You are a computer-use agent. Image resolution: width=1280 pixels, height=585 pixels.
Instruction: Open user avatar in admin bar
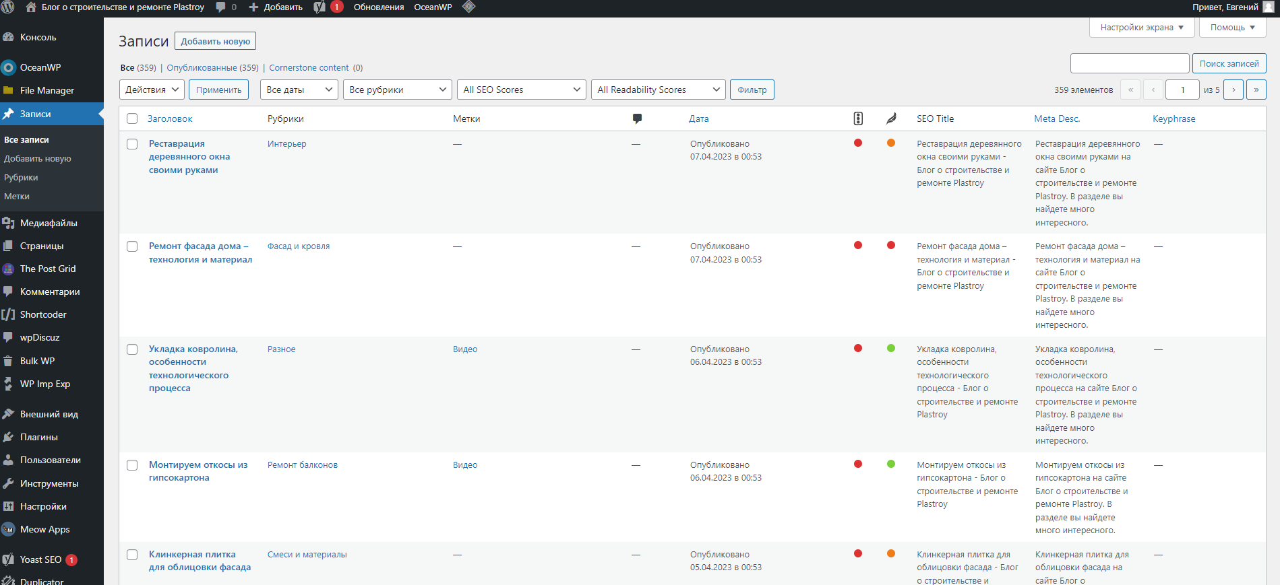[1269, 7]
